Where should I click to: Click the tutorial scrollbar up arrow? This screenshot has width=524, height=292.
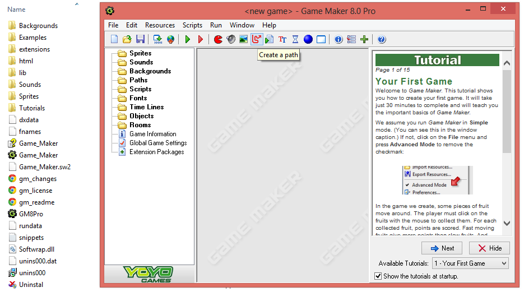point(507,63)
